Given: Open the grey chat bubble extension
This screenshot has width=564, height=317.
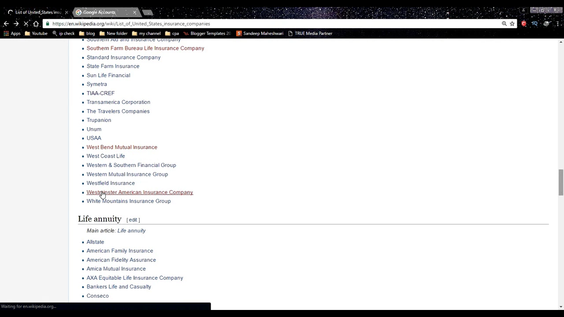Looking at the screenshot, I should 546,24.
